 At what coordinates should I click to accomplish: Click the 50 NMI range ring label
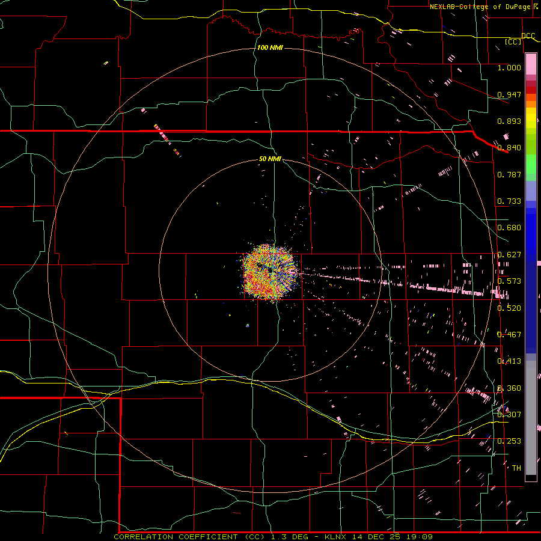click(x=270, y=159)
